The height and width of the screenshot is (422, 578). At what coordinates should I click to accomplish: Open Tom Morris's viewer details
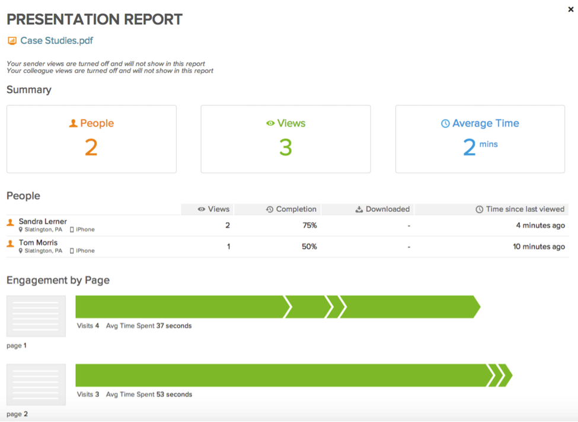click(x=38, y=243)
